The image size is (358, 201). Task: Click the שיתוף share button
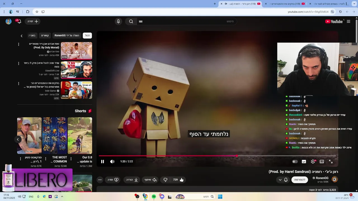(150, 180)
